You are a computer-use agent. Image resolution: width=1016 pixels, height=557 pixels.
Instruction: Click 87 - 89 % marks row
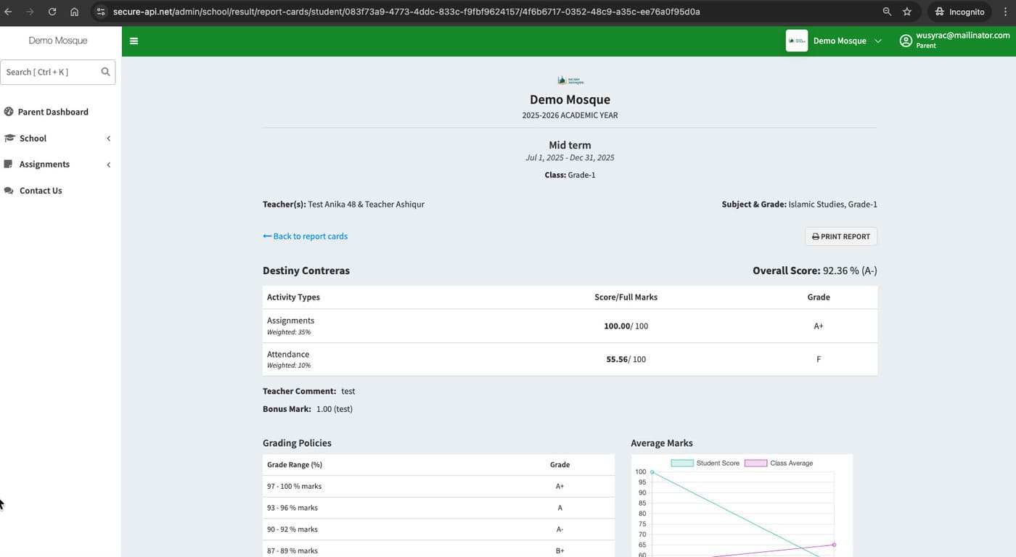pos(438,550)
